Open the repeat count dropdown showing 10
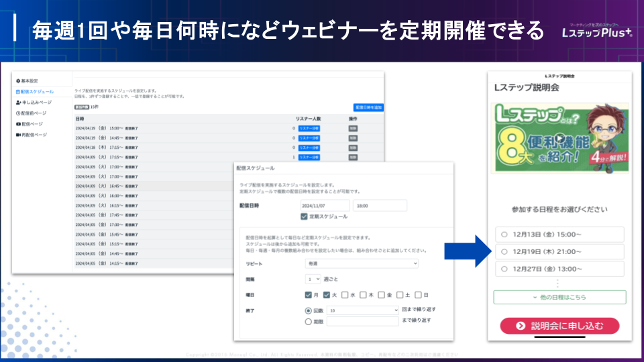The image size is (644, 362). (x=363, y=310)
